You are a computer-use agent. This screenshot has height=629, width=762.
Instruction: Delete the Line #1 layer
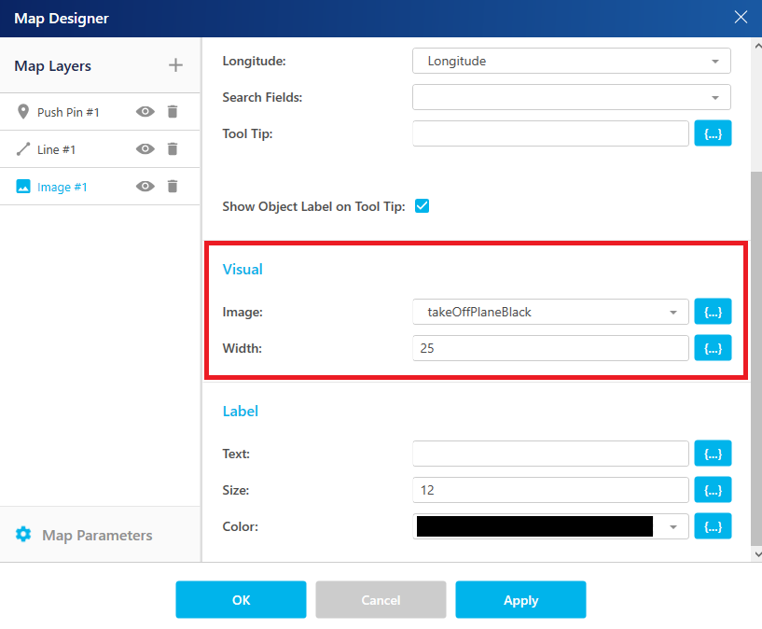(173, 148)
